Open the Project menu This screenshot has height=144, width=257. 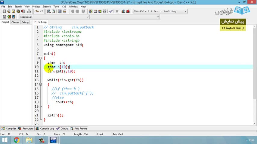coord(36,7)
